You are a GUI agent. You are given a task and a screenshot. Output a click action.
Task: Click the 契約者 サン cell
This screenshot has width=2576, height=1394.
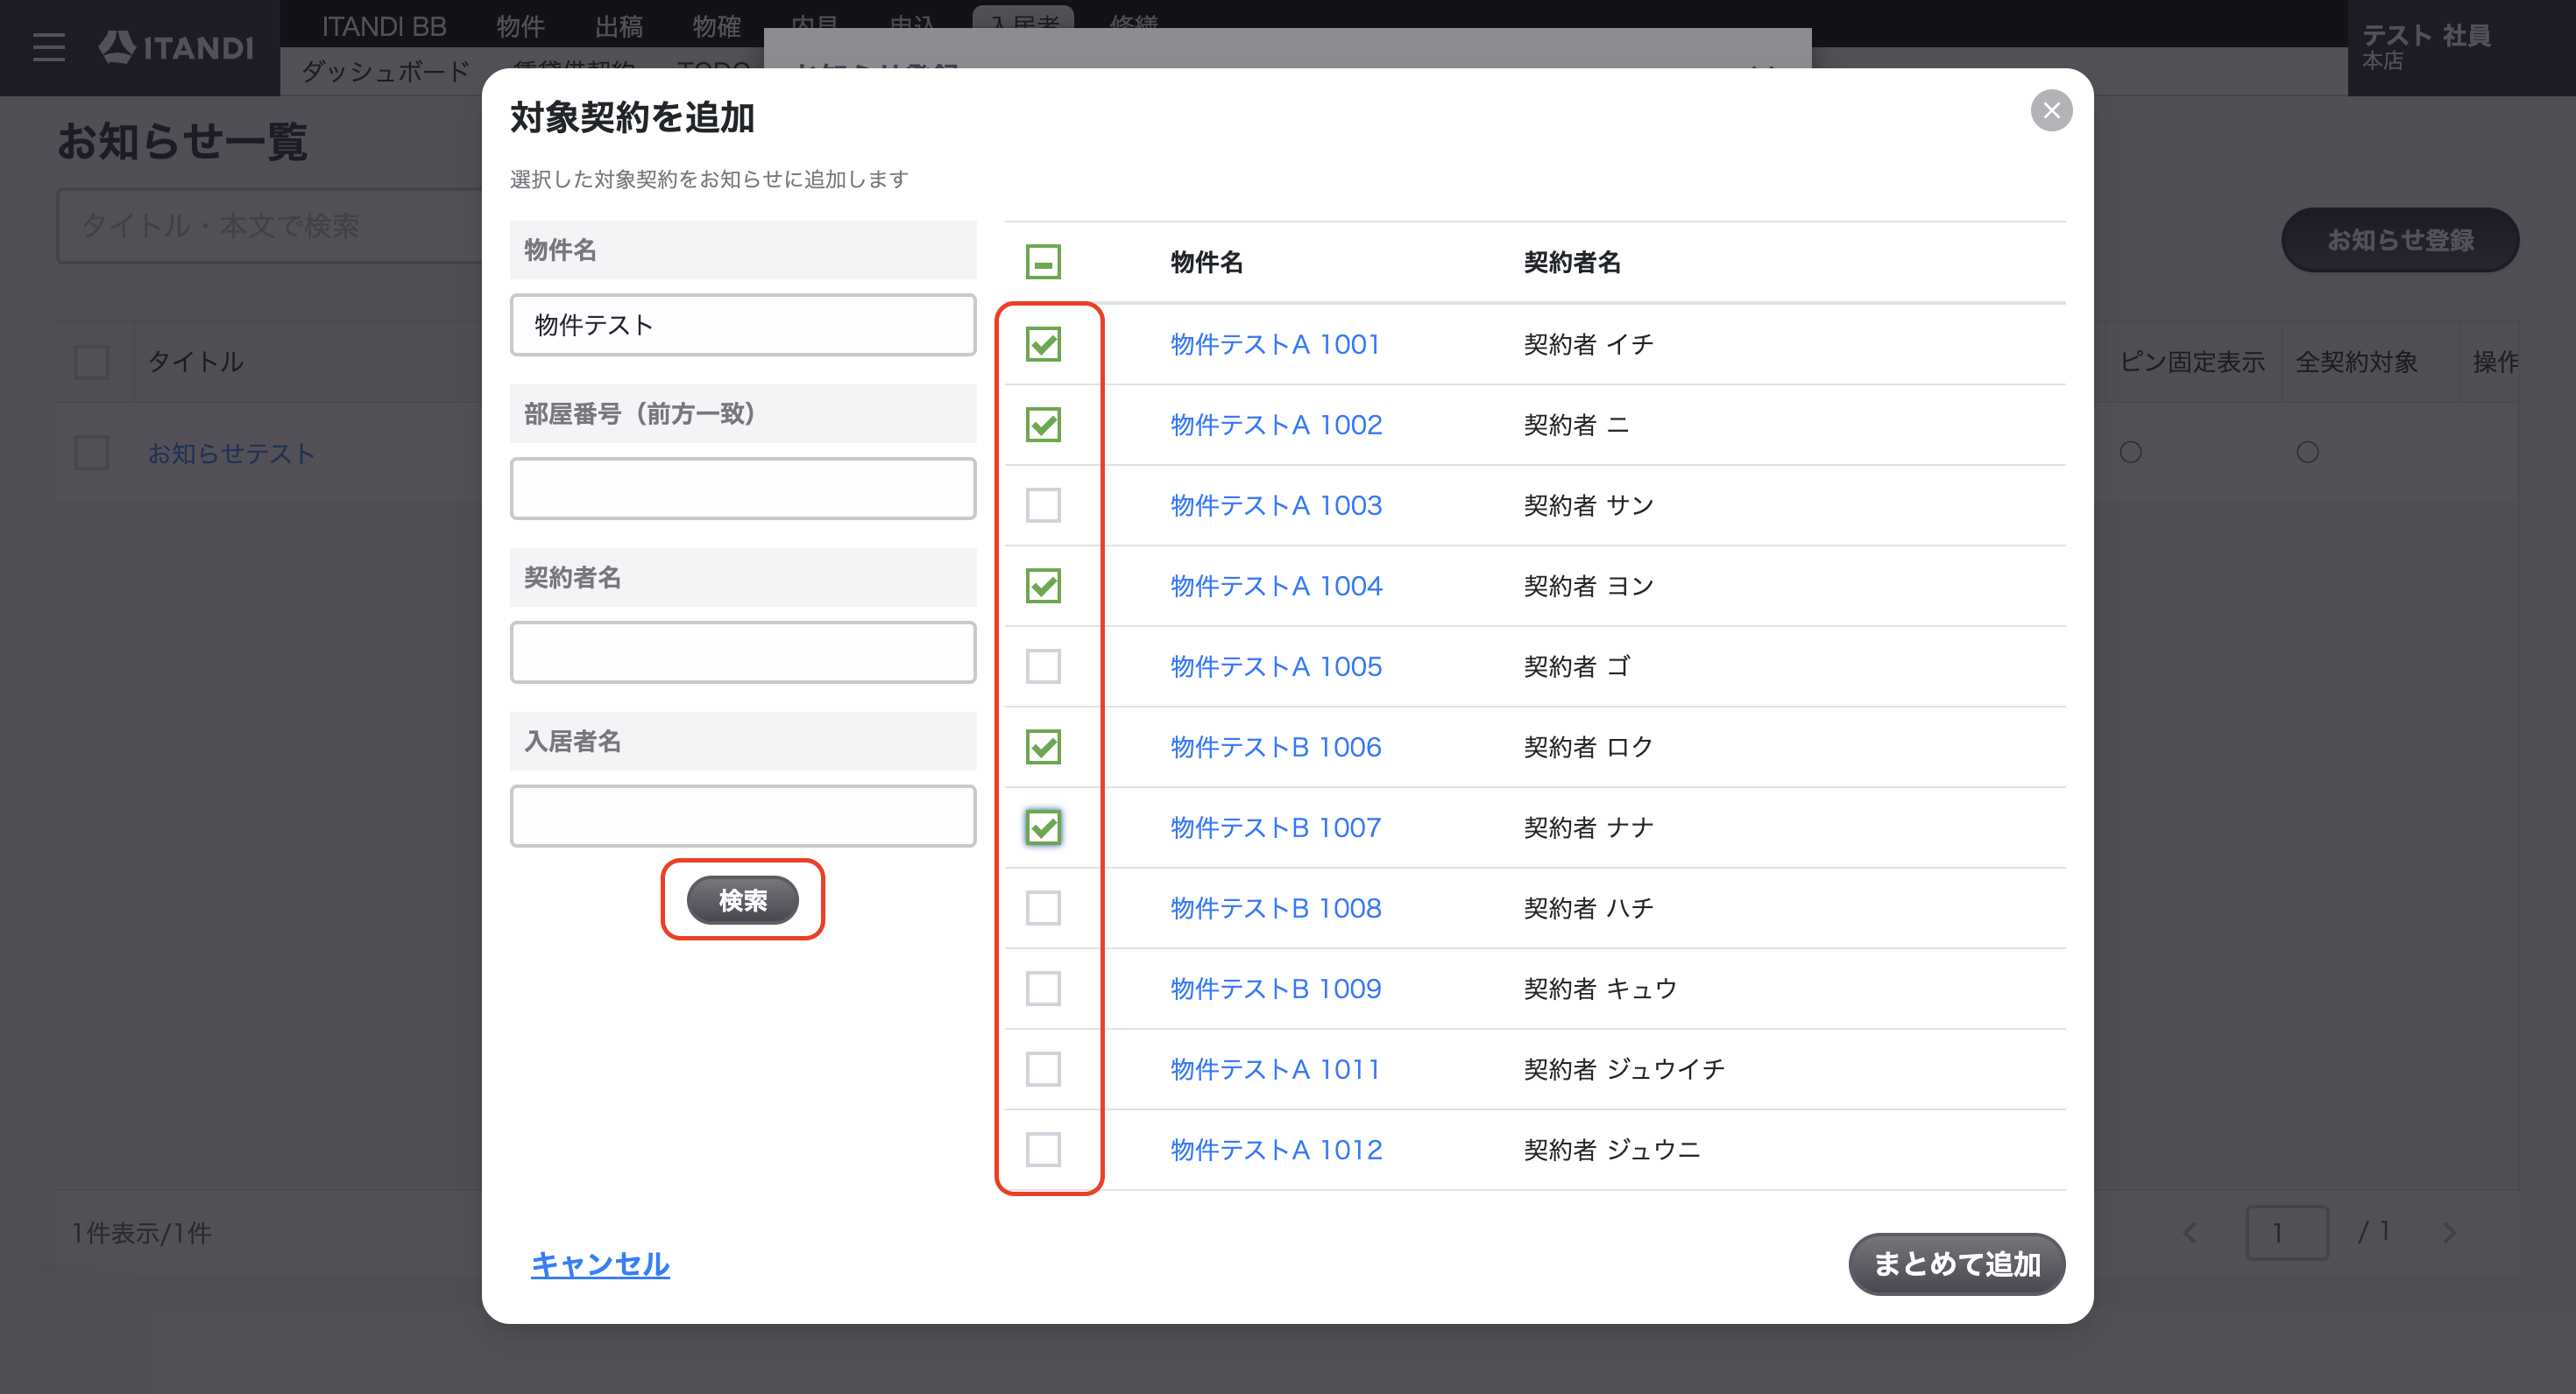[x=1588, y=505]
